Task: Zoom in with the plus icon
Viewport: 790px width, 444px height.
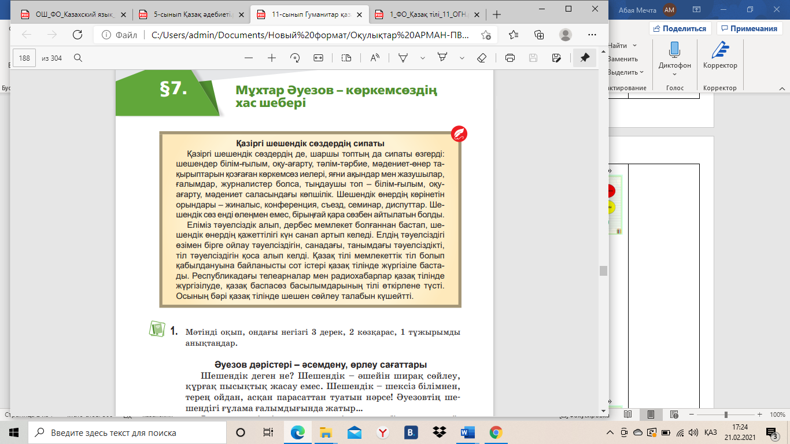Action: click(271, 58)
